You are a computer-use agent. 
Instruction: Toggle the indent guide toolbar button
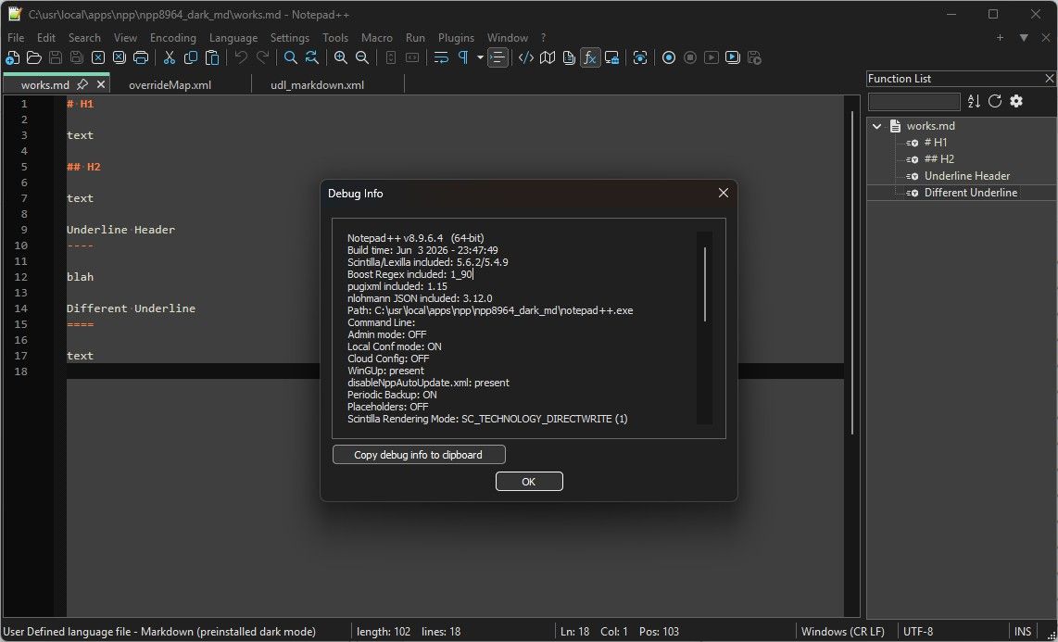[498, 58]
